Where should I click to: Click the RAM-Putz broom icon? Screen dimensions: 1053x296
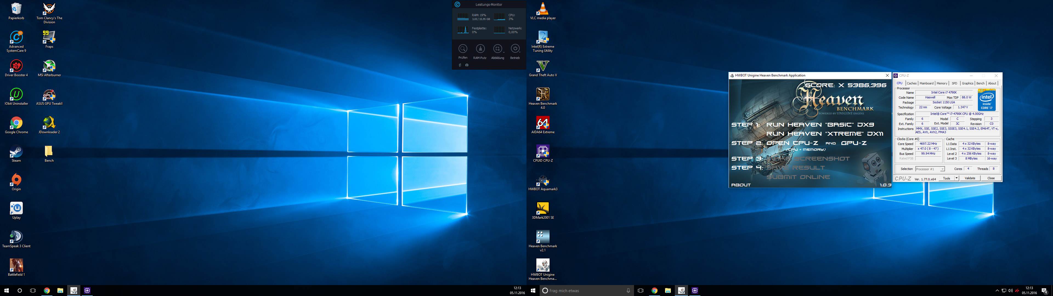click(x=480, y=49)
